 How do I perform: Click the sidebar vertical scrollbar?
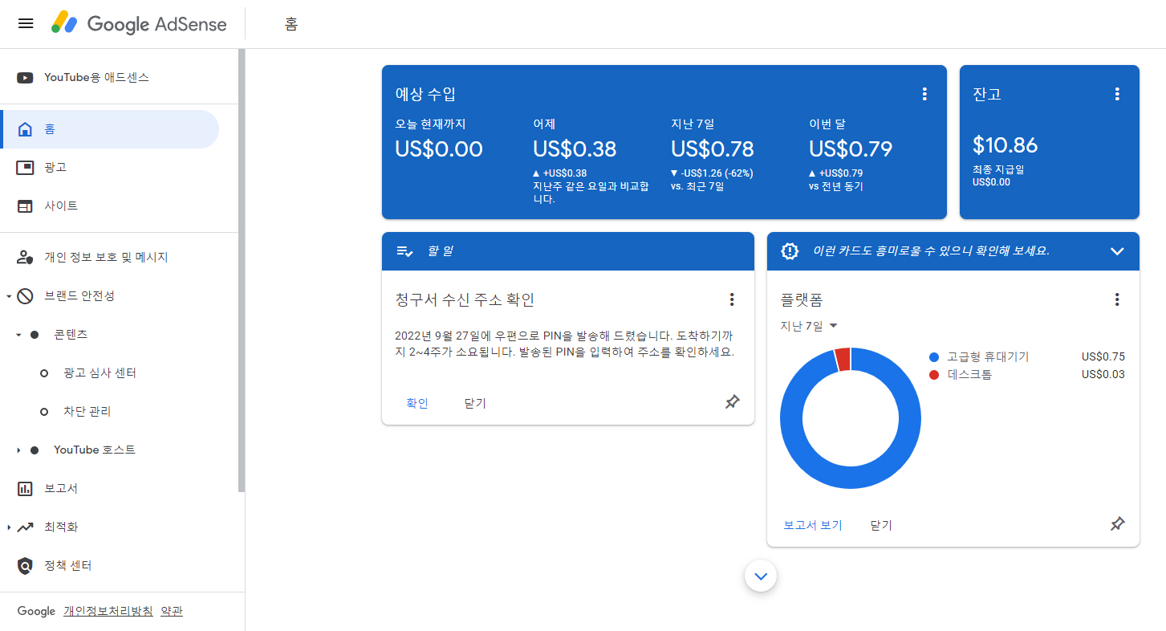pyautogui.click(x=242, y=271)
